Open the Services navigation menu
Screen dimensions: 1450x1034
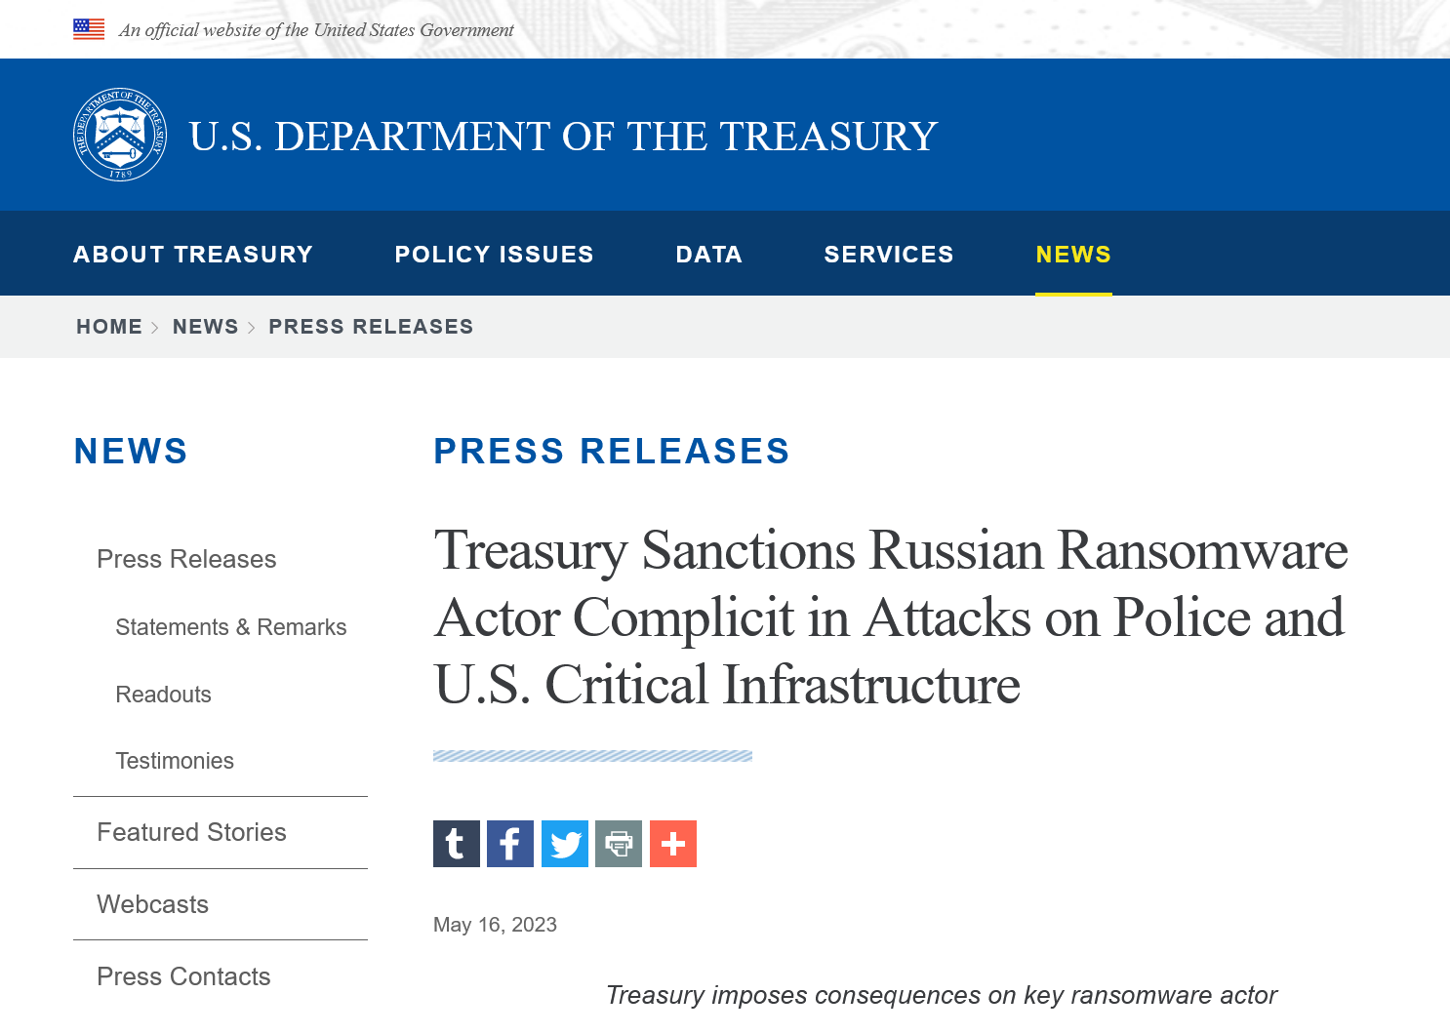tap(888, 255)
